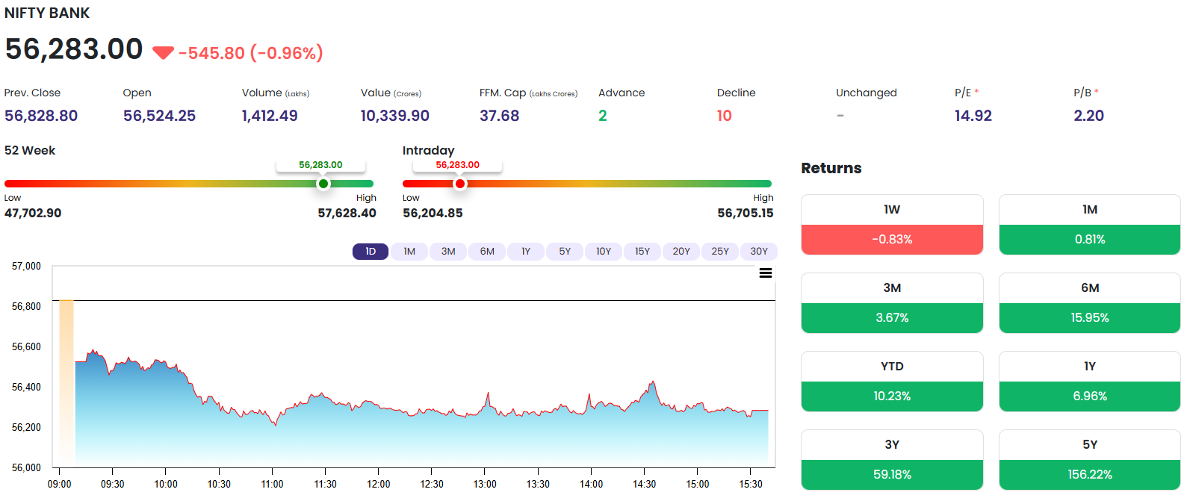Click the Advance count 2

point(603,116)
